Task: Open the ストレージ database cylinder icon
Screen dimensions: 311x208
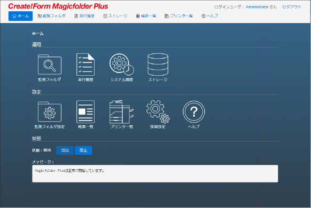Action: 158,64
